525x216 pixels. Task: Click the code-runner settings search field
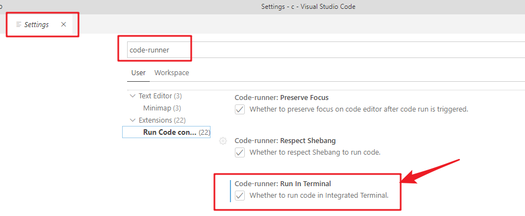click(326, 50)
